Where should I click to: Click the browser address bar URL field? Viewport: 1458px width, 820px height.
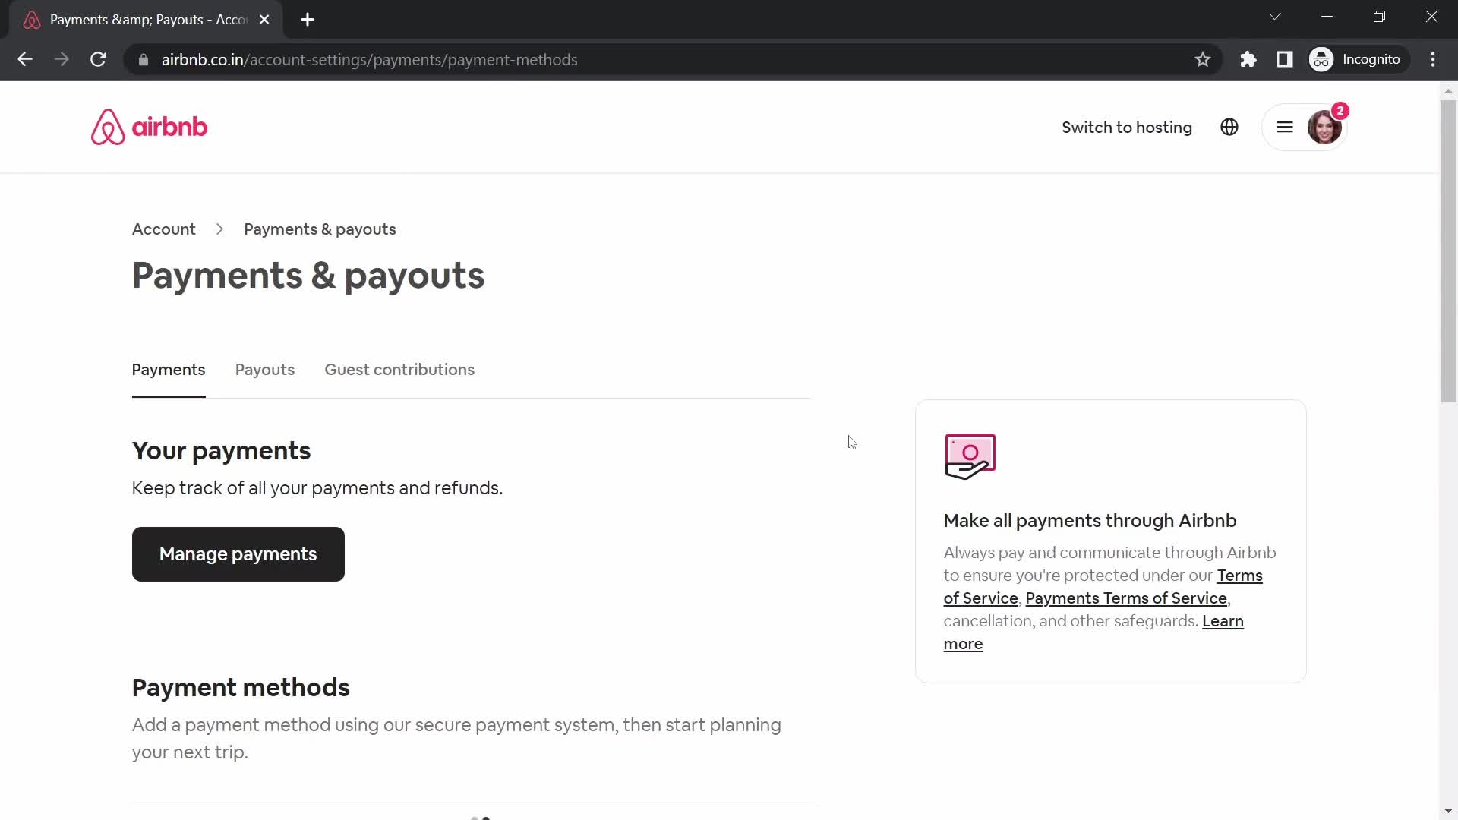coord(370,60)
